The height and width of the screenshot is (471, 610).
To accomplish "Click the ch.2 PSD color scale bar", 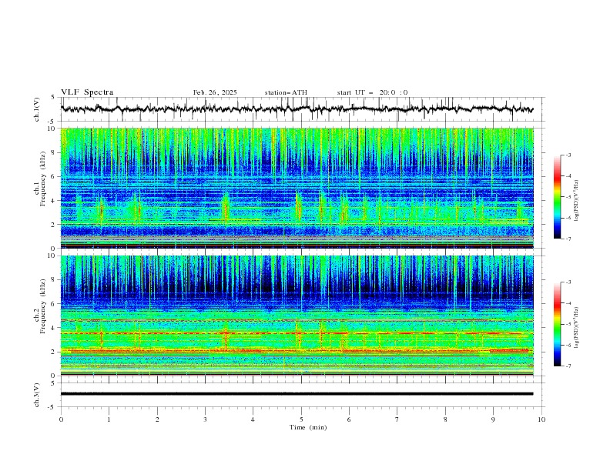I will 557,324.
